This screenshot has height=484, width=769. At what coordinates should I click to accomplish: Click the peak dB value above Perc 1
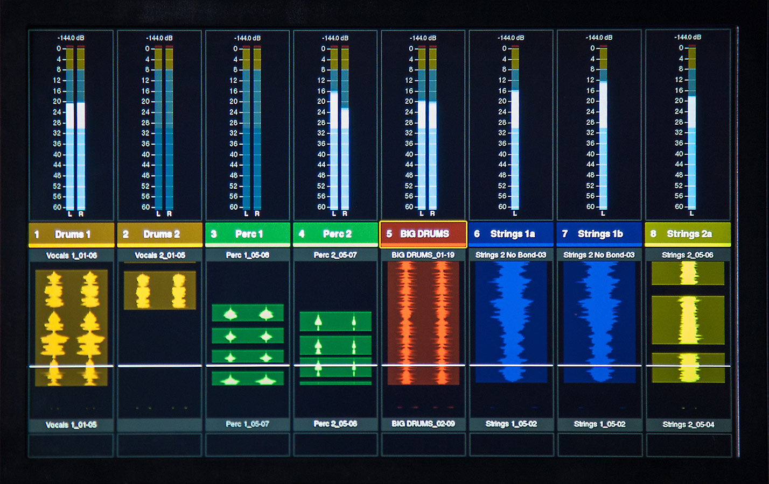pos(247,38)
